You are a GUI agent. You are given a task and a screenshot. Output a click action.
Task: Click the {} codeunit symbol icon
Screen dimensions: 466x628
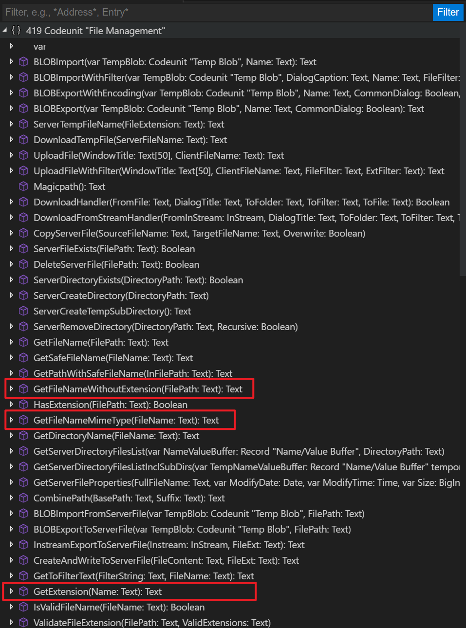point(16,30)
